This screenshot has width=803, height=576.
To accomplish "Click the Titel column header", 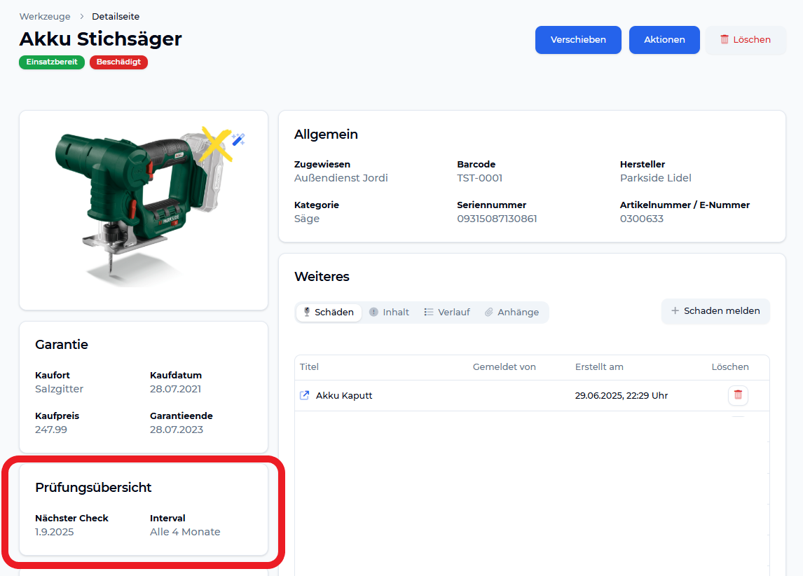I will click(x=309, y=367).
